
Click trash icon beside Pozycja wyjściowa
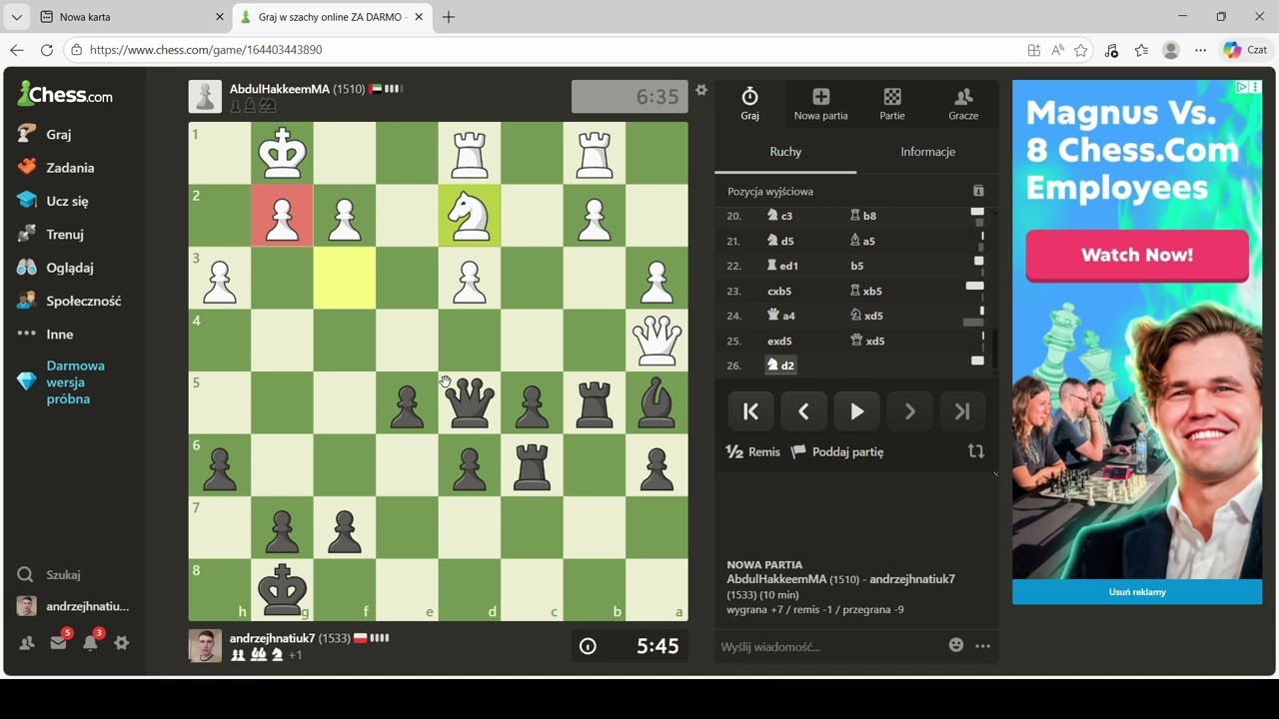(978, 191)
